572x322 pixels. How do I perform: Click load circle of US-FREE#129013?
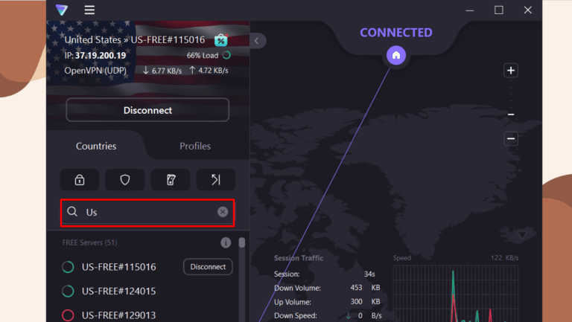point(68,315)
